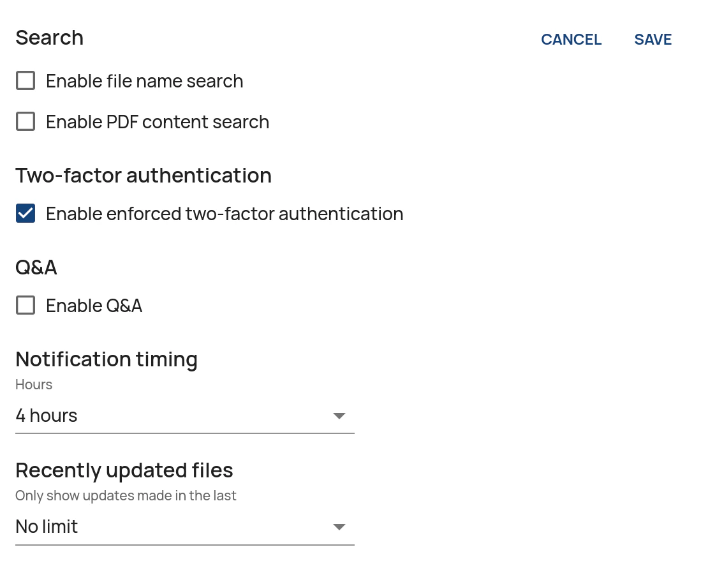Tick the Enable PDF content search box
The image size is (708, 568).
(25, 121)
